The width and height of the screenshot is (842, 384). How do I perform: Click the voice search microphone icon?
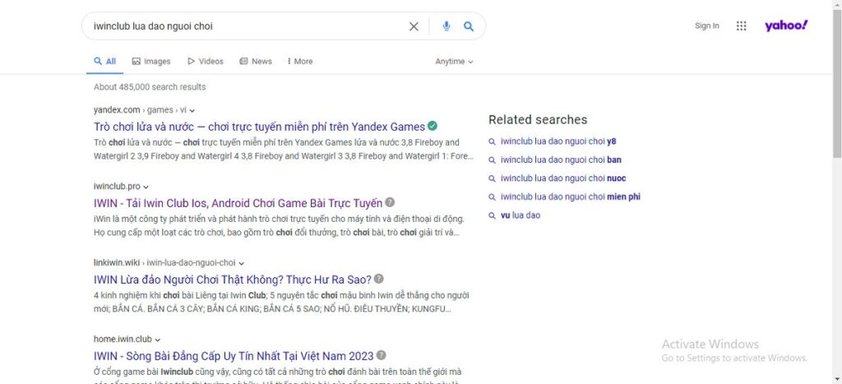tap(446, 26)
